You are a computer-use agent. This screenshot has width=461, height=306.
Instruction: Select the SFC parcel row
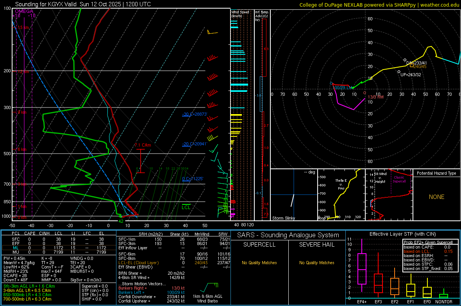59,239
